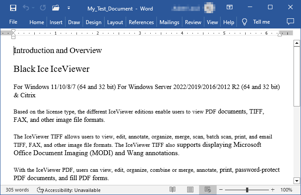The width and height of the screenshot is (301, 195).
Task: Switch to Read Mode view
Action: point(172,190)
